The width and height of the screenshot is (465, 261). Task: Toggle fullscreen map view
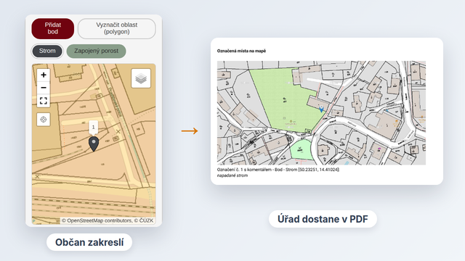tap(44, 101)
